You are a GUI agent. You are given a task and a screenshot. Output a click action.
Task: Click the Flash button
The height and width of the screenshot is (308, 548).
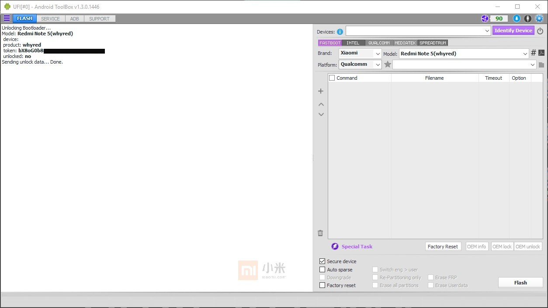pos(520,283)
